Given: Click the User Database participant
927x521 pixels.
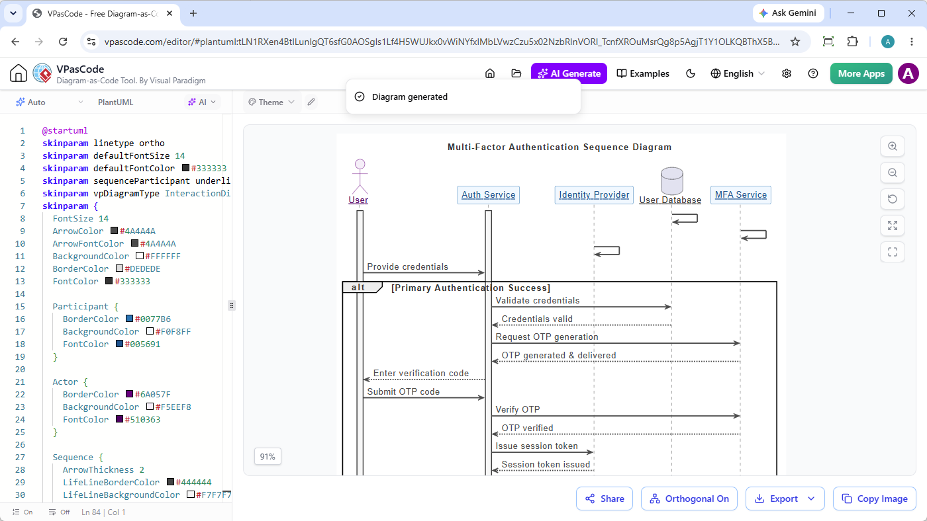Looking at the screenshot, I should coord(671,186).
